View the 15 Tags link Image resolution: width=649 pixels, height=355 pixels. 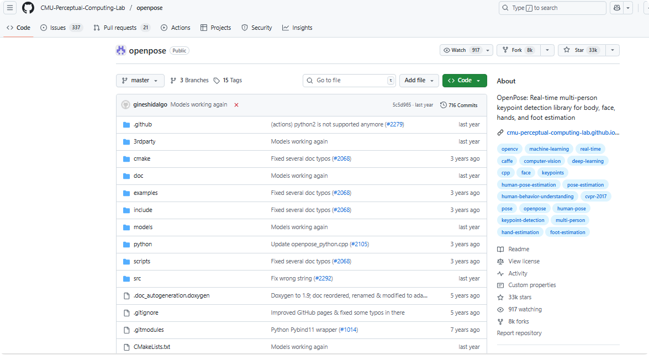(x=228, y=80)
